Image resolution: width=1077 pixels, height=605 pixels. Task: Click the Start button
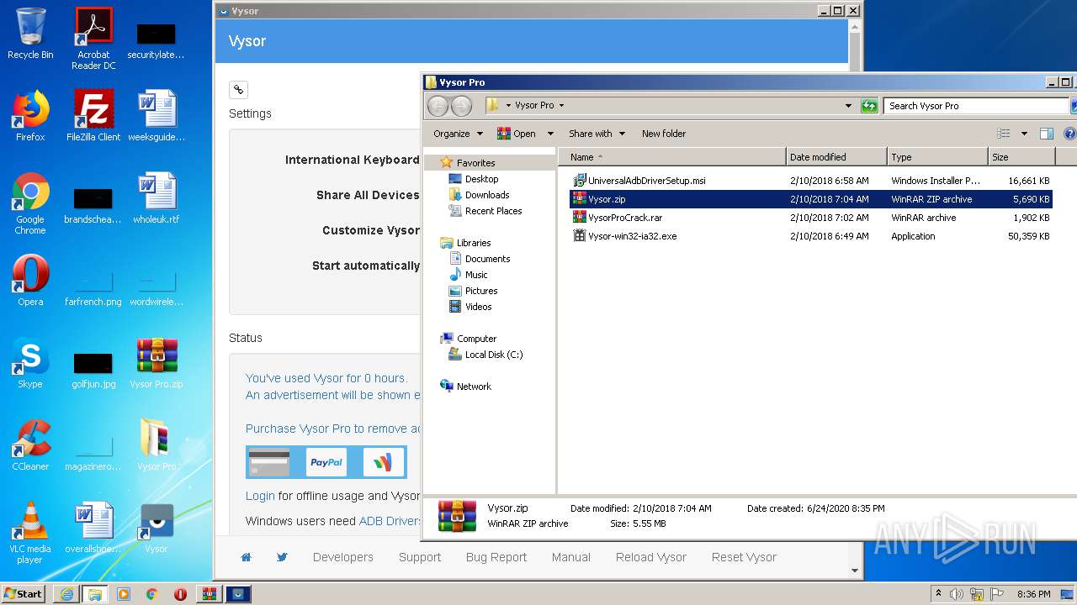24,594
